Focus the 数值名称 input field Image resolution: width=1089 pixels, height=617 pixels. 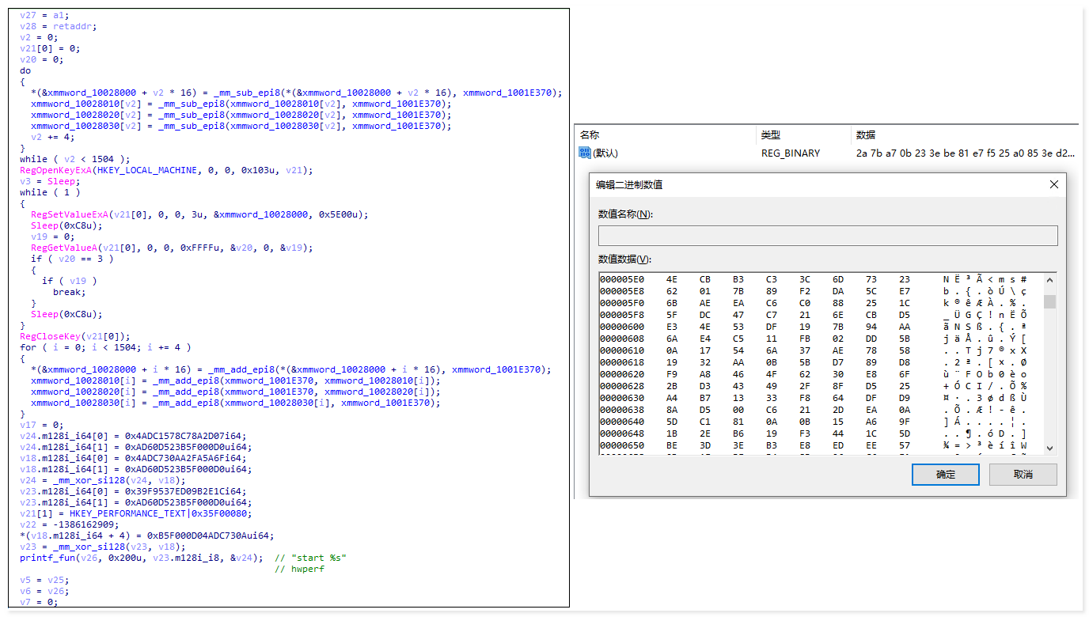click(x=828, y=236)
